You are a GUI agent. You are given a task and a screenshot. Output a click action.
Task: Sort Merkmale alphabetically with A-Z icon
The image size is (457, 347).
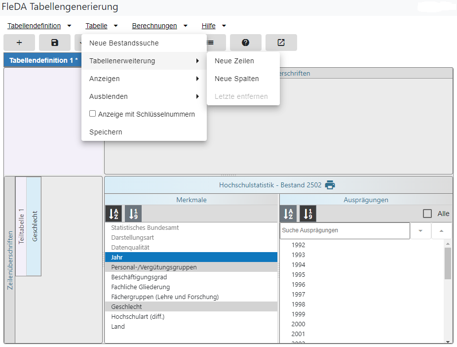click(114, 214)
